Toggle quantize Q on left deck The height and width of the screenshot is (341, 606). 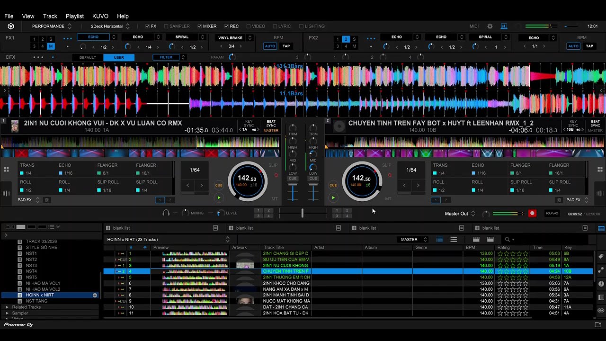[x=276, y=175]
